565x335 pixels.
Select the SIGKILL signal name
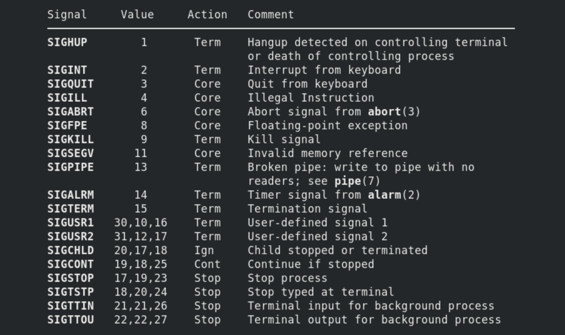(x=71, y=139)
